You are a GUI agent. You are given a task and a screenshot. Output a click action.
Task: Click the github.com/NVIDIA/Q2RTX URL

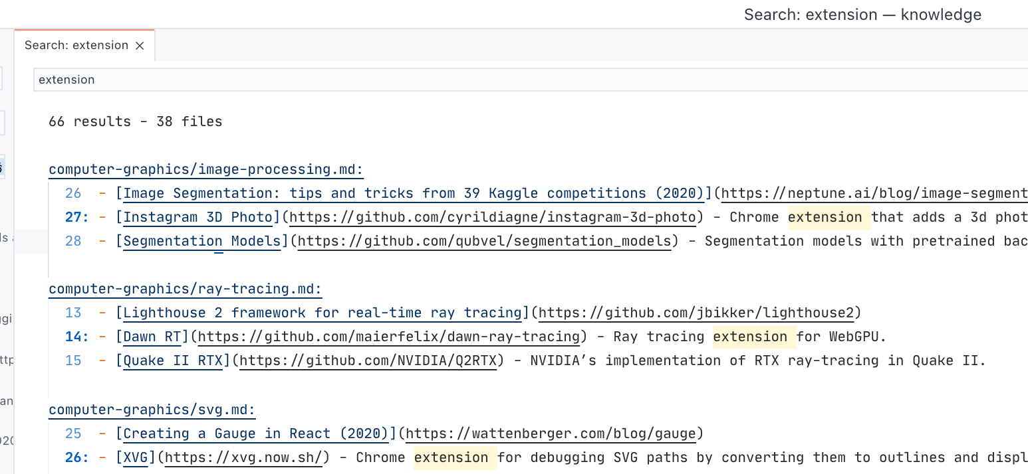366,360
